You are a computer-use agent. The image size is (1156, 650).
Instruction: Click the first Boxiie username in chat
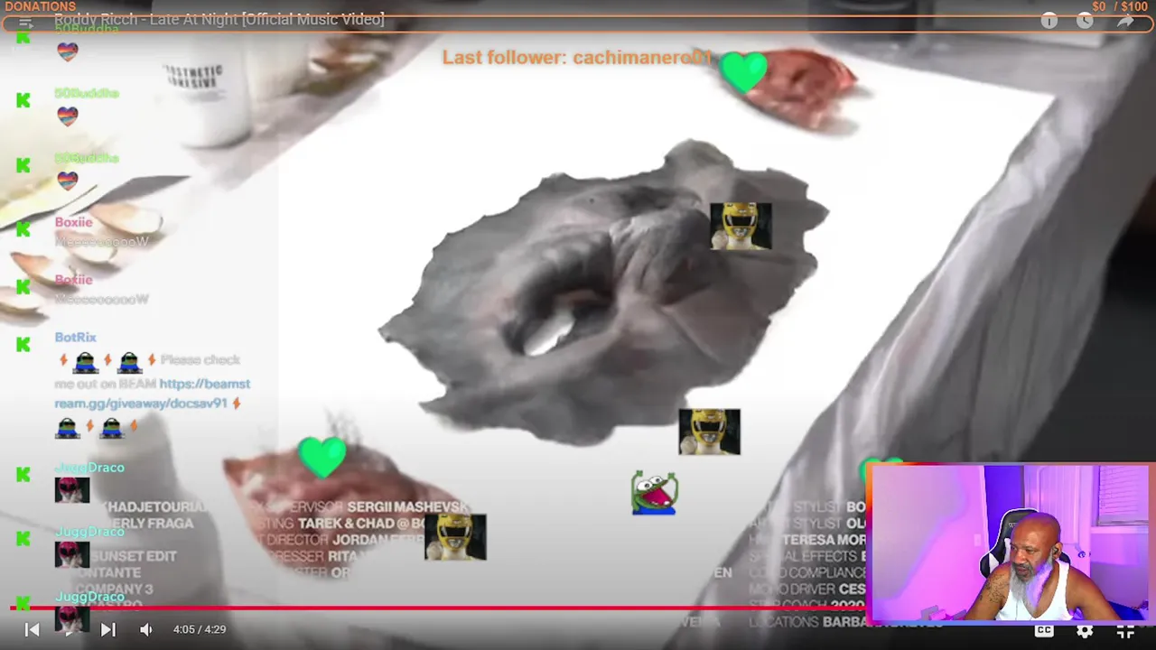click(73, 222)
